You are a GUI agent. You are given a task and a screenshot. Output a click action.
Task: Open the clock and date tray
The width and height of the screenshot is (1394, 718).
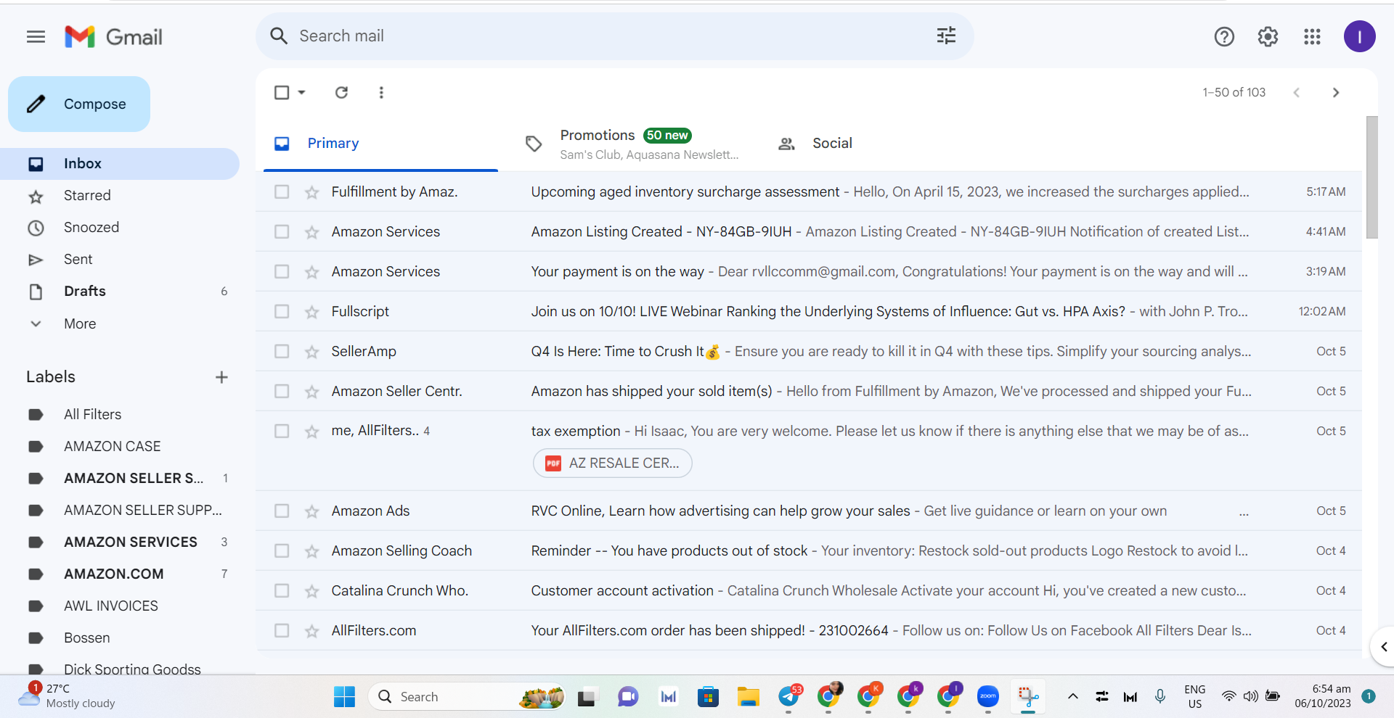coord(1323,696)
